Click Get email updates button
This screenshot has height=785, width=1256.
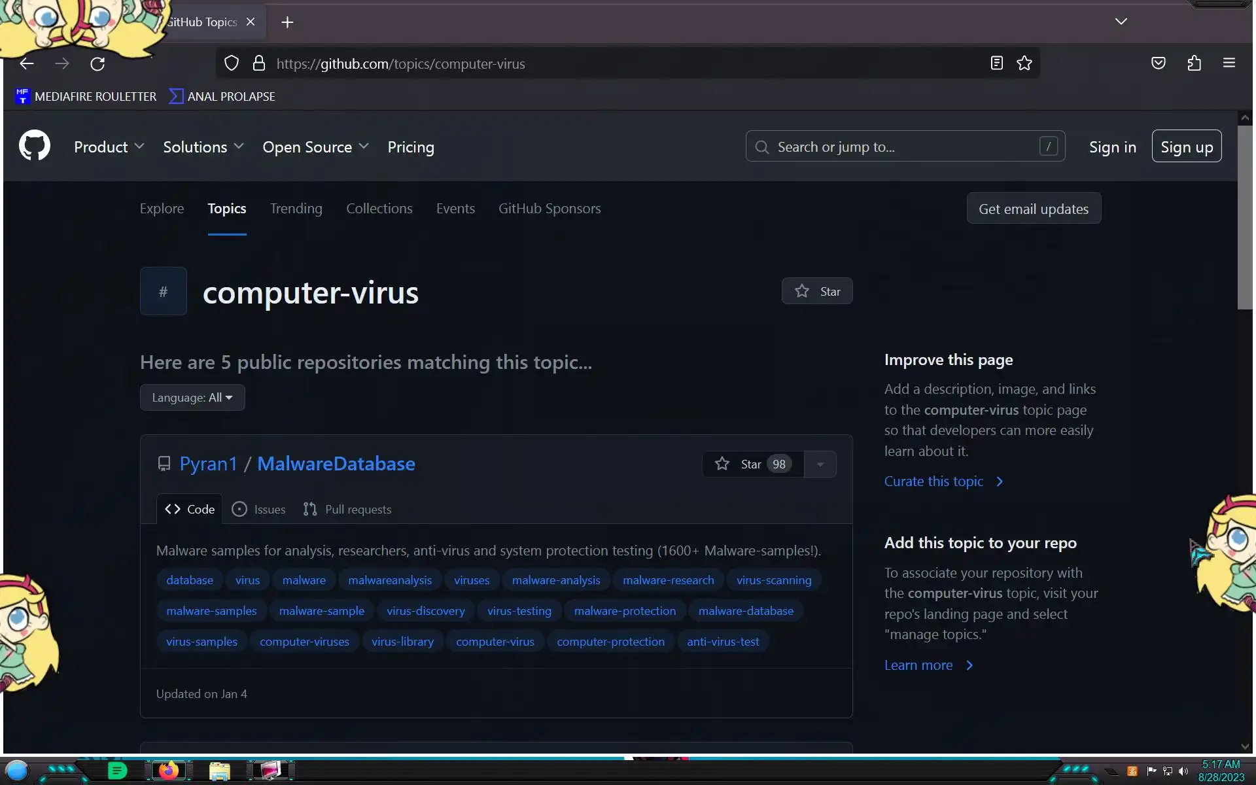click(x=1033, y=209)
